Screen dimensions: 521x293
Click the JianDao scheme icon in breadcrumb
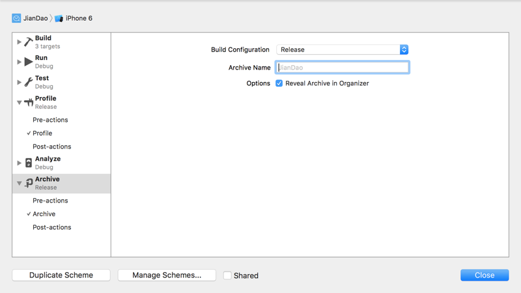(16, 18)
